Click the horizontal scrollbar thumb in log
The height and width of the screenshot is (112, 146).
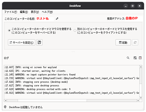[52, 101]
